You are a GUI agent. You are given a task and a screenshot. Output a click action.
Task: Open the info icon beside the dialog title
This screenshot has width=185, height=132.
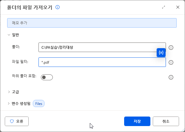pyautogui.click(x=58, y=7)
